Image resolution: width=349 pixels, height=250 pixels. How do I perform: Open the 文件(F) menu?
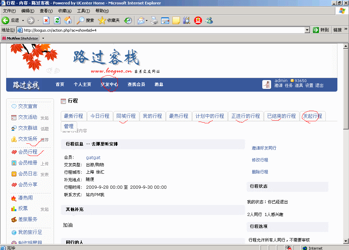[x=9, y=11]
